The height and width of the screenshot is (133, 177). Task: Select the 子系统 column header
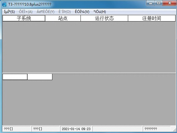(24, 18)
